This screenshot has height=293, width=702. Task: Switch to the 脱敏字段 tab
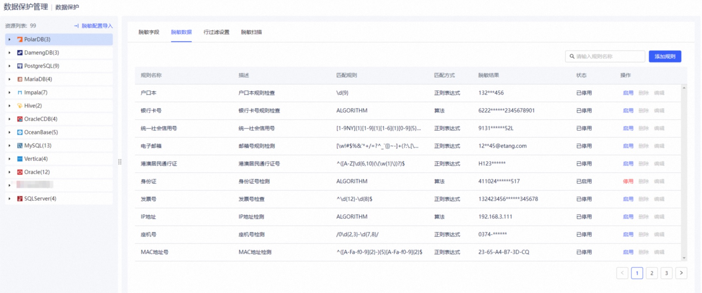click(x=149, y=32)
